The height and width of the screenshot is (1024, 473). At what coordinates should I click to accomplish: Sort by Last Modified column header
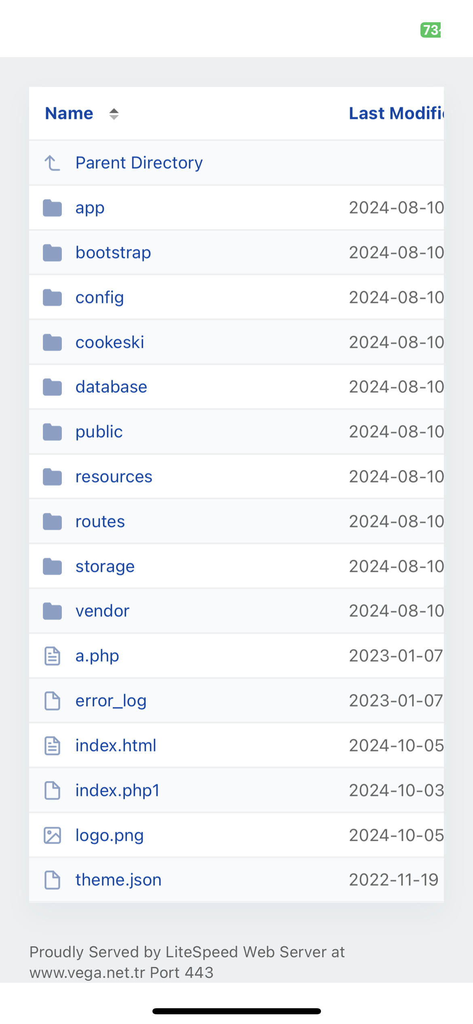[397, 114]
